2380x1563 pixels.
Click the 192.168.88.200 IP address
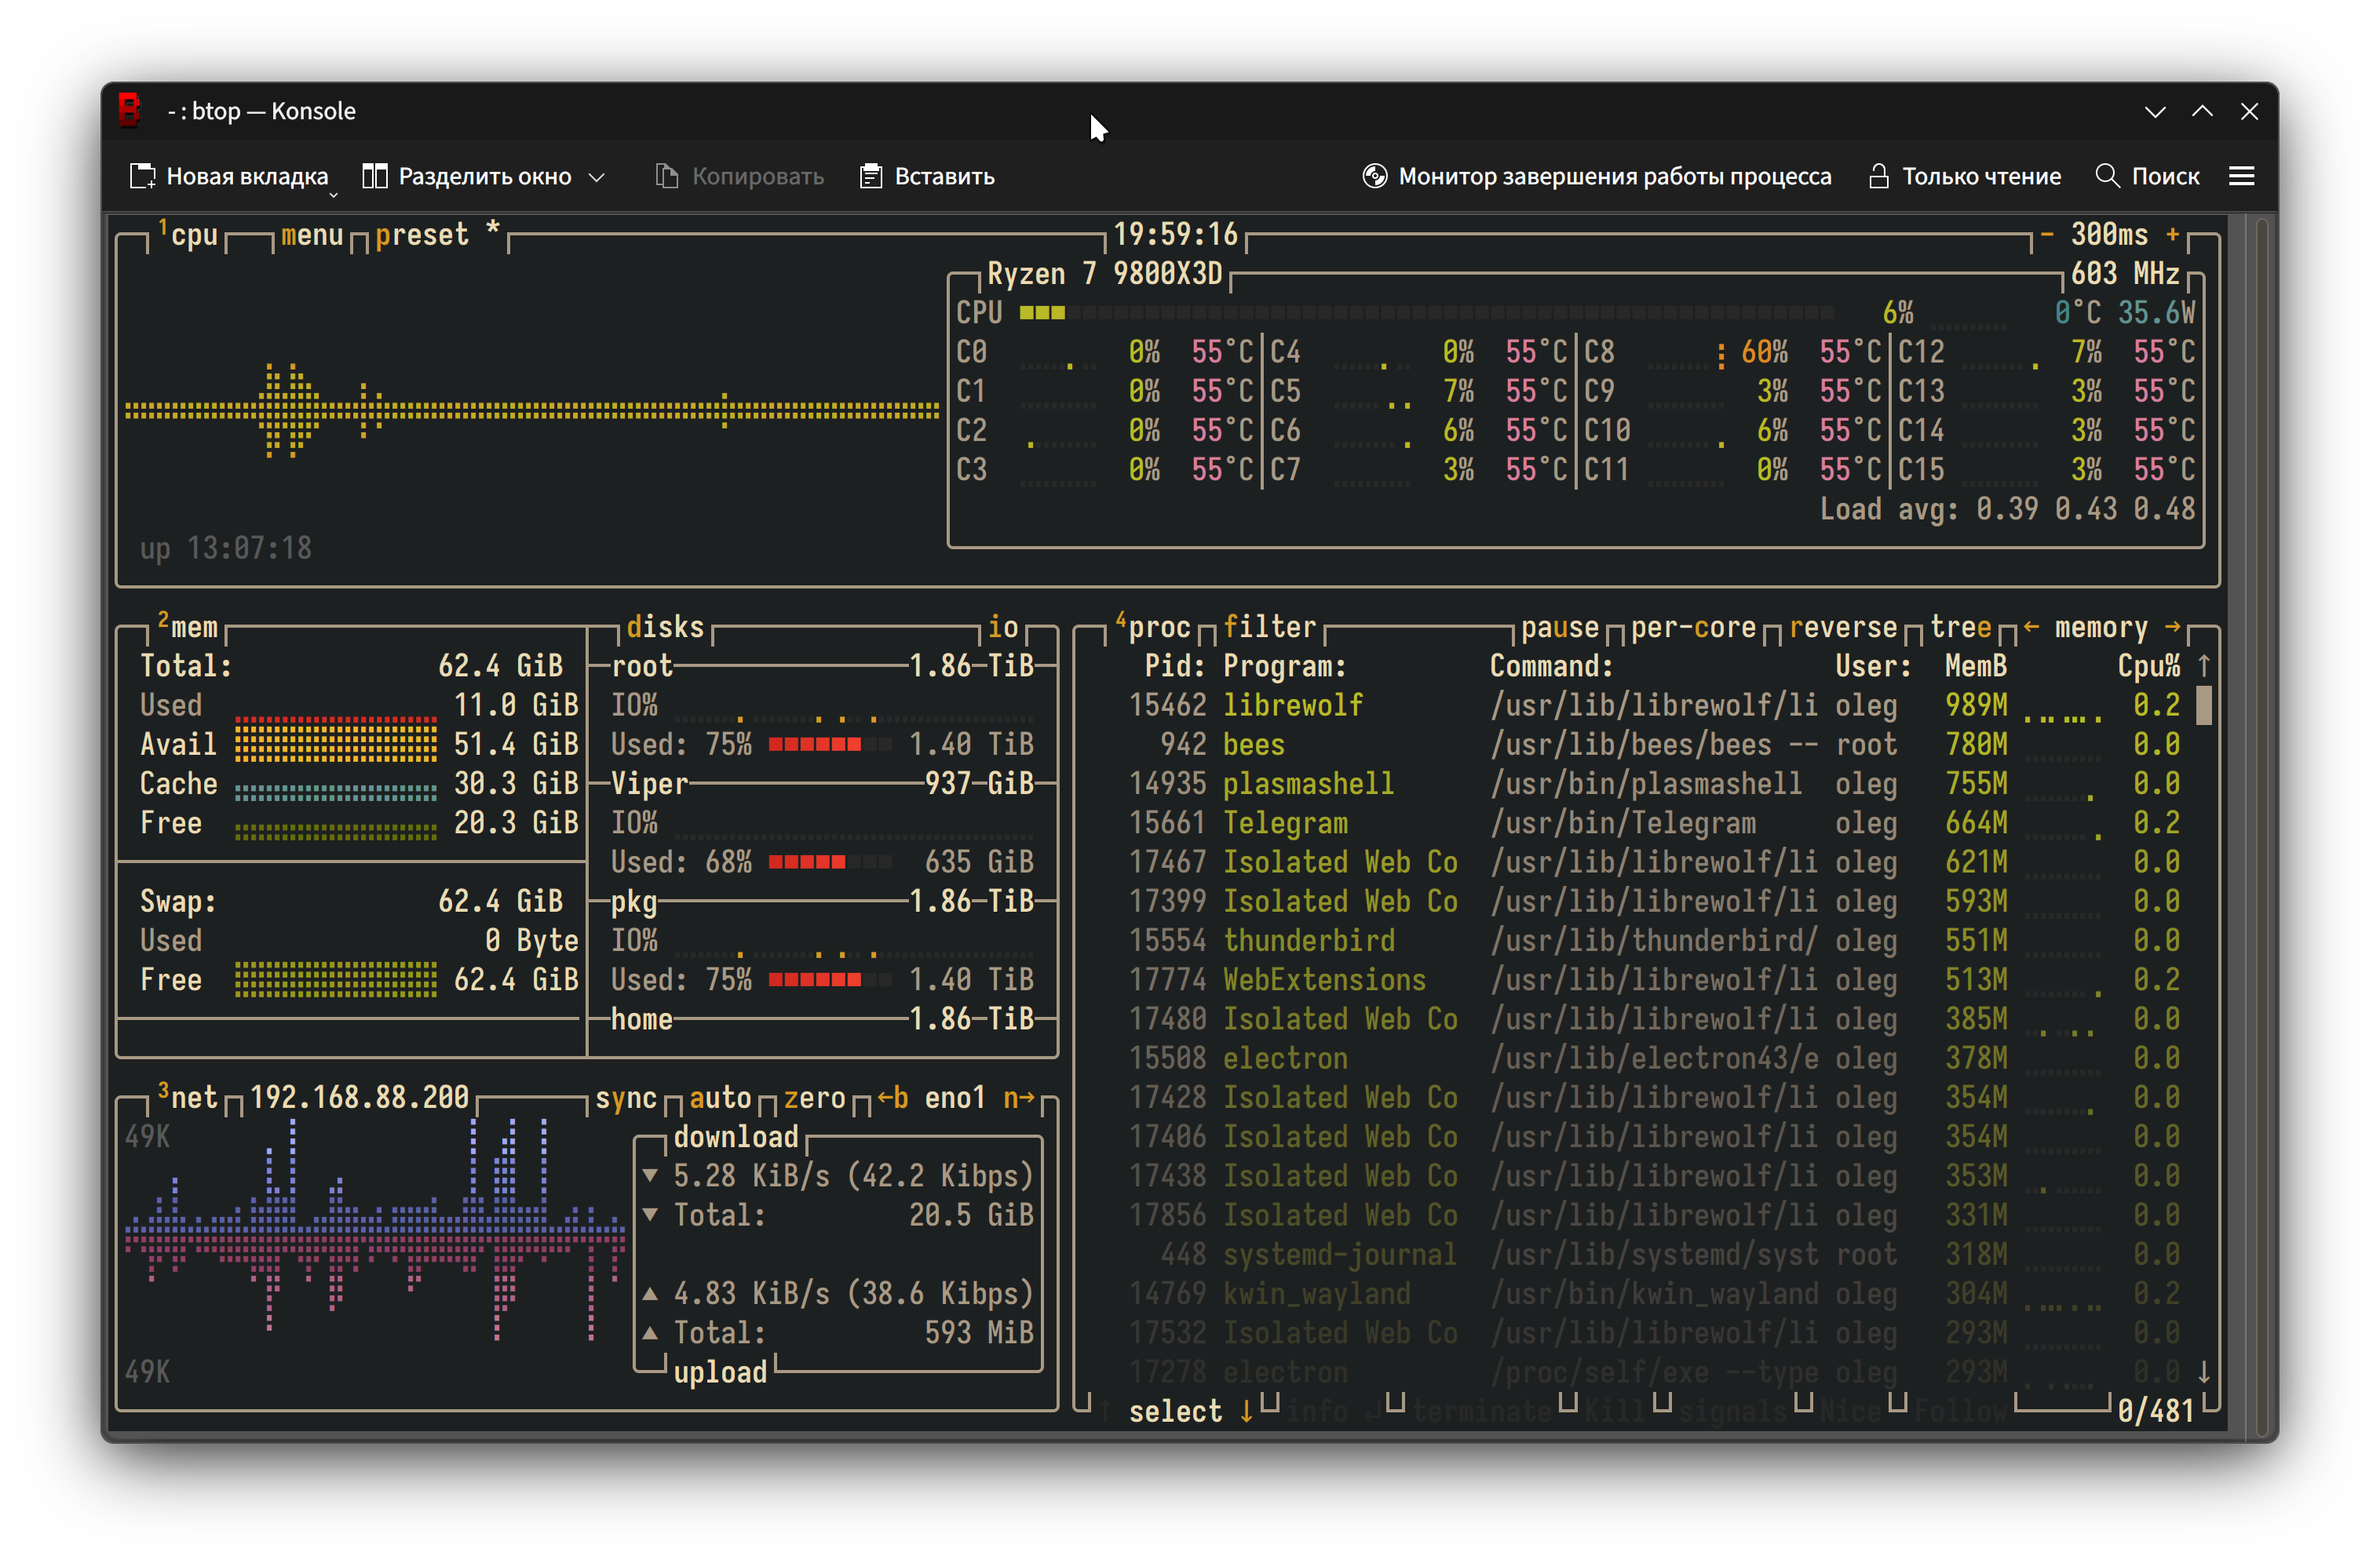coord(359,1098)
